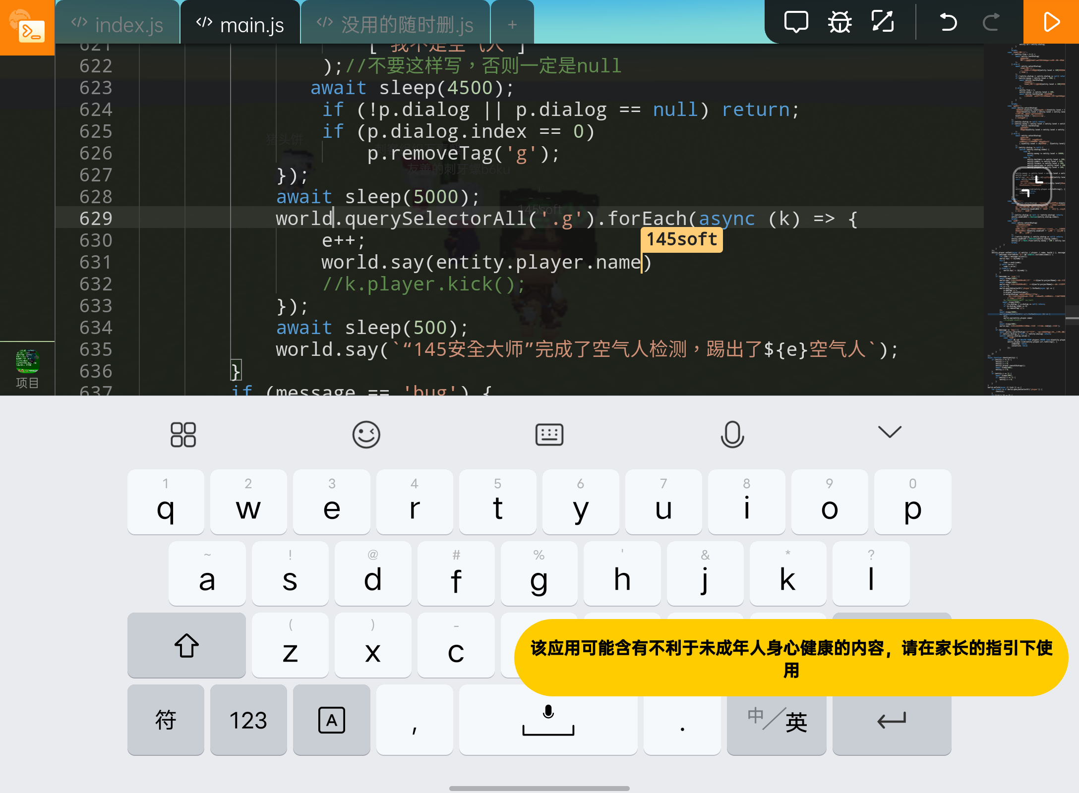Tap the r key

pyautogui.click(x=415, y=502)
